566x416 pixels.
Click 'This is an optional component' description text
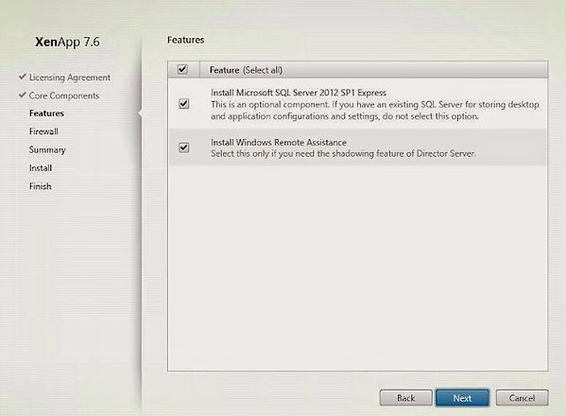pos(375,111)
